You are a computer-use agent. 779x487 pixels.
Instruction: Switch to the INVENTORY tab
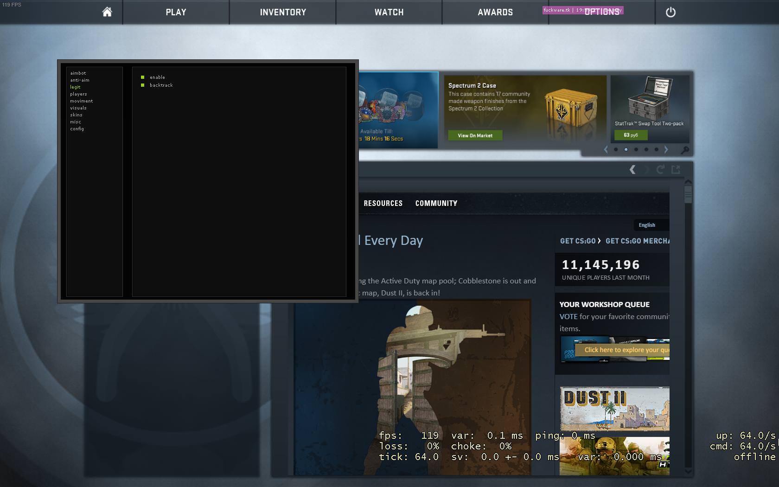click(283, 12)
